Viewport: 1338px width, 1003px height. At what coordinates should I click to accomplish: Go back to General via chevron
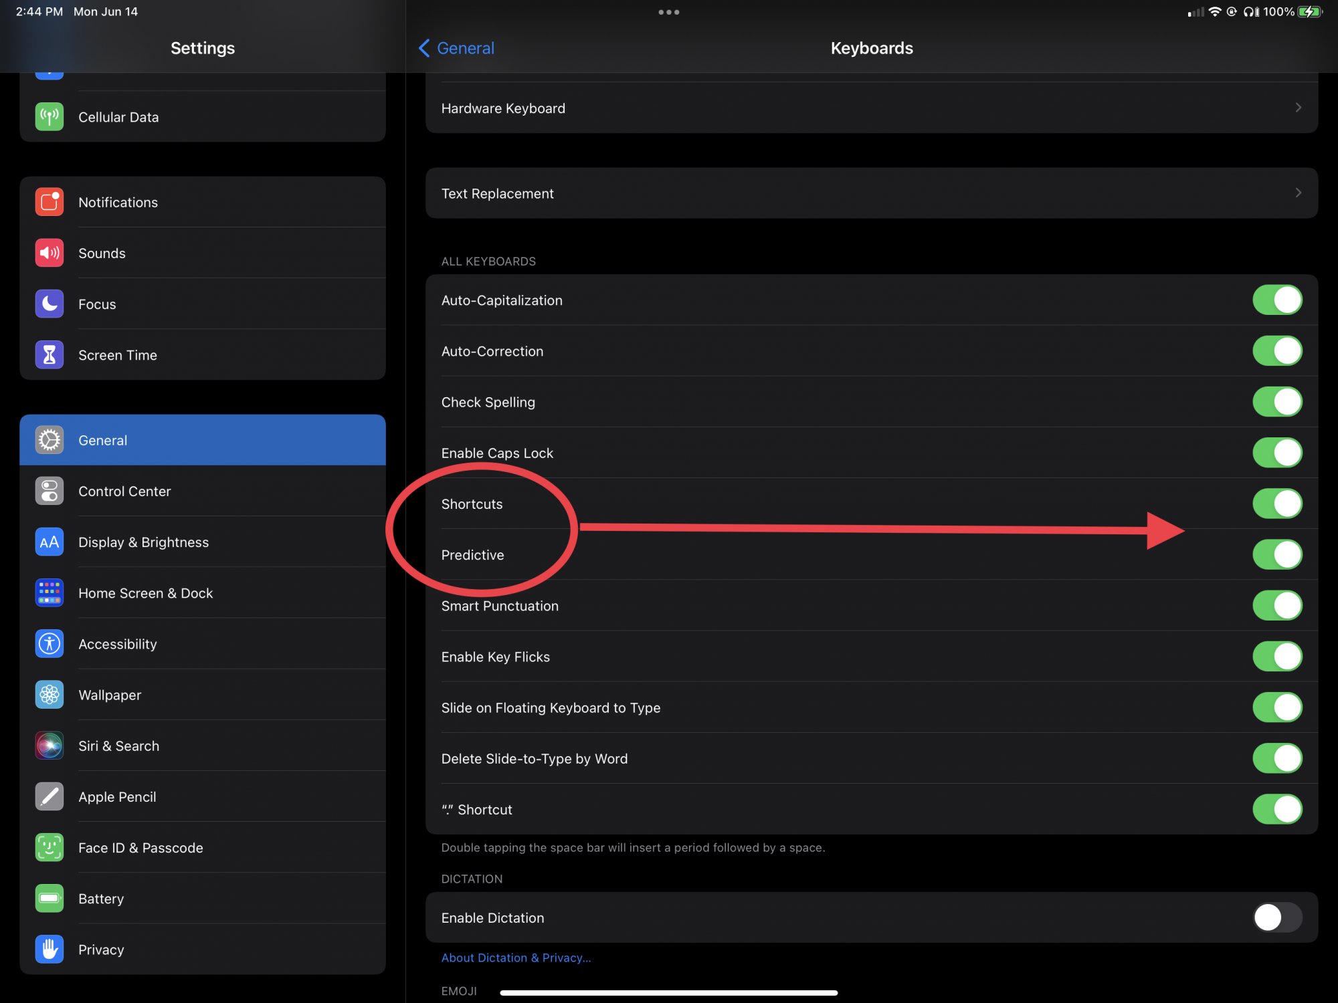(x=424, y=48)
